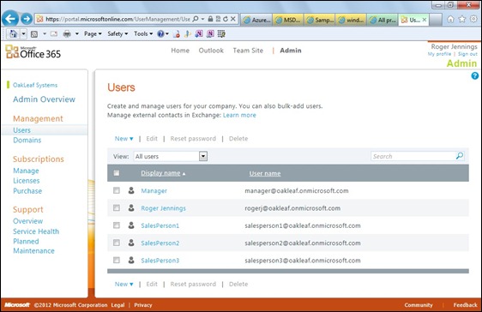Stop loading with the address bar X icon
The width and height of the screenshot is (482, 312).
(x=233, y=19)
